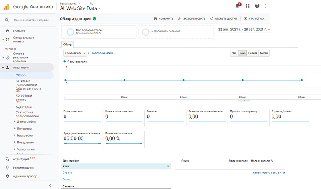Open Статистика insights panel
Viewport: 321px width, 189px height.
[x=254, y=18]
